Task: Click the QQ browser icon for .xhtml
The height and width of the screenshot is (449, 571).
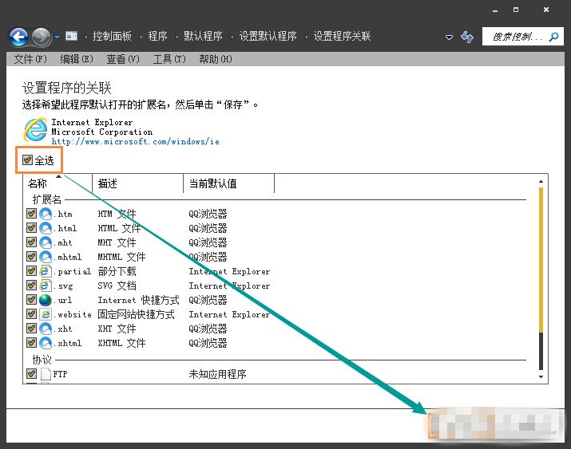Action: tap(46, 343)
